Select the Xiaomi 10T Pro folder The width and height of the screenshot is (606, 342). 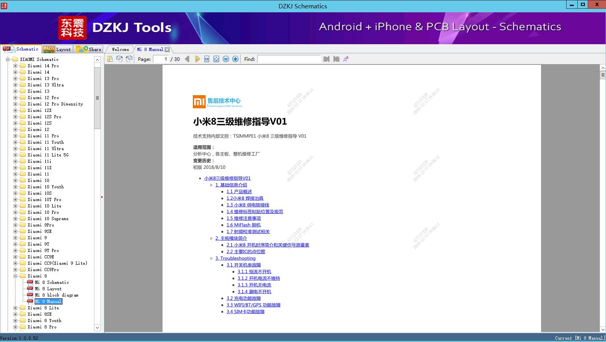45,199
